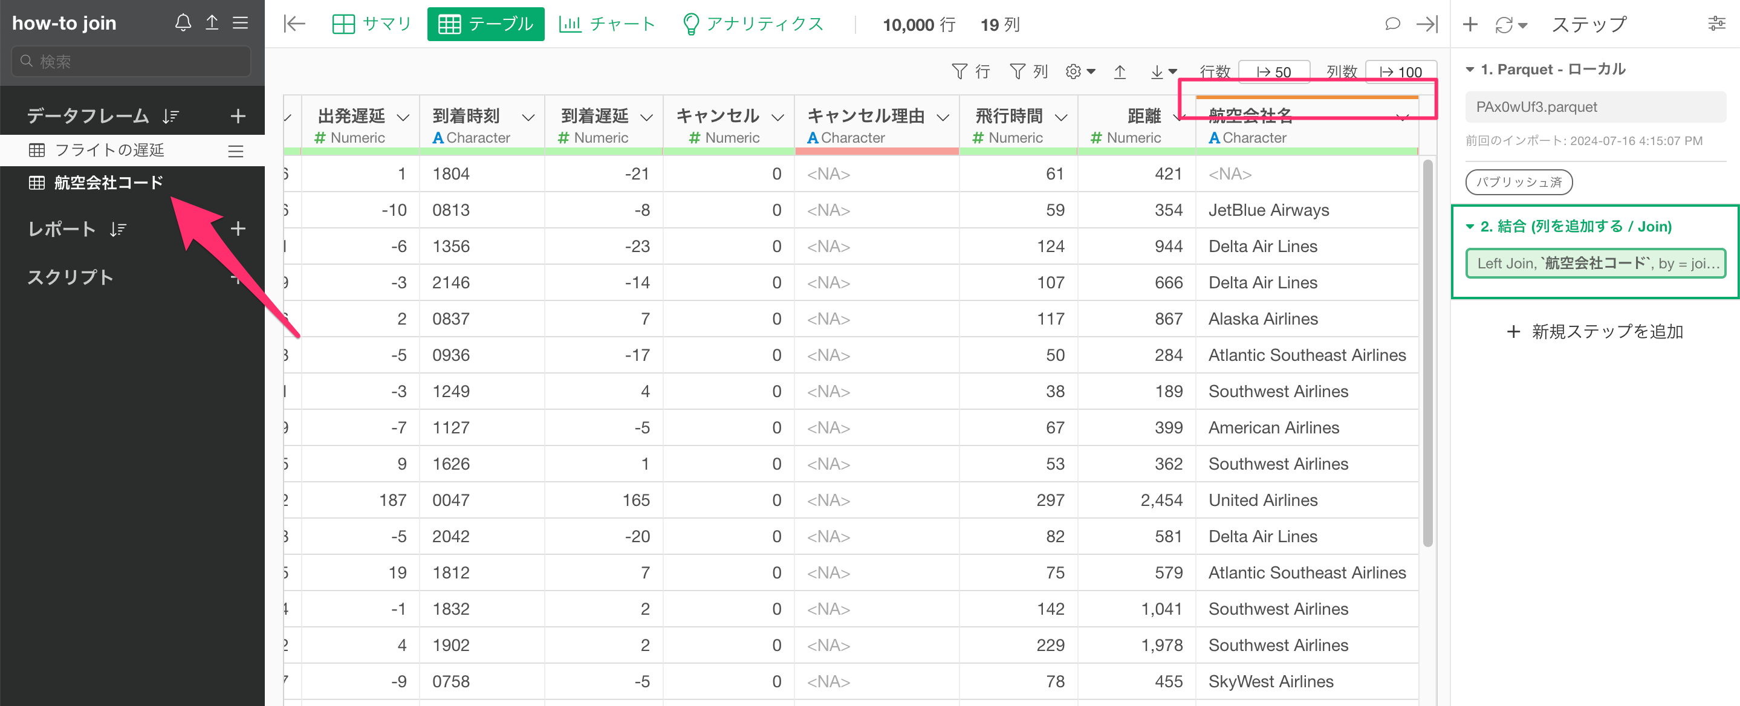Open the download arrow dropdown
Image resolution: width=1740 pixels, height=706 pixels.
pyautogui.click(x=1163, y=71)
